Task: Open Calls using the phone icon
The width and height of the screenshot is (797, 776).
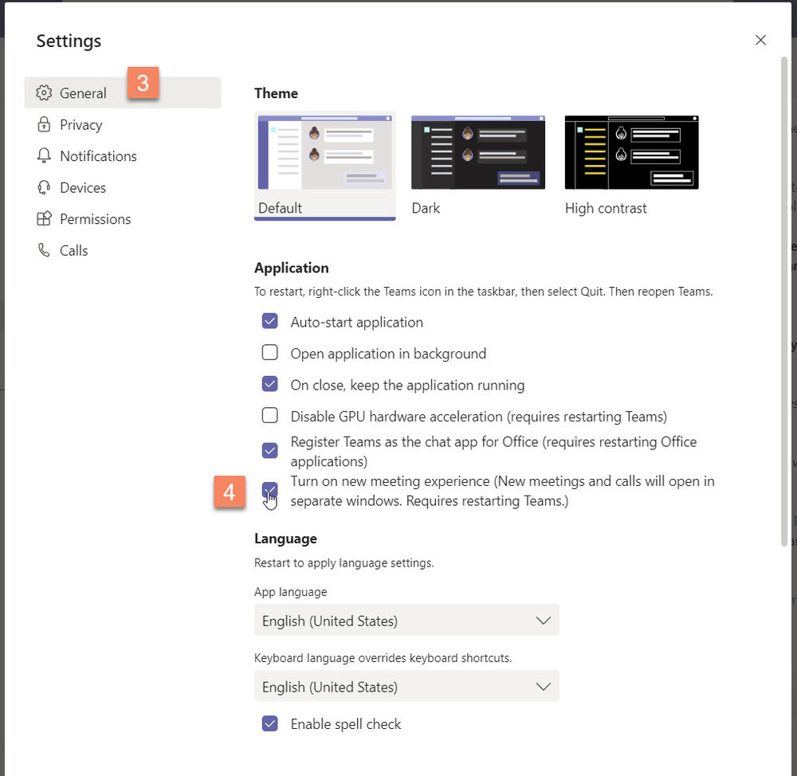Action: [44, 250]
